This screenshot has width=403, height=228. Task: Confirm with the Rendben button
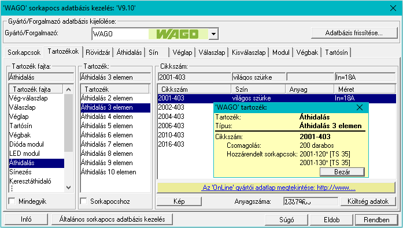(376, 220)
